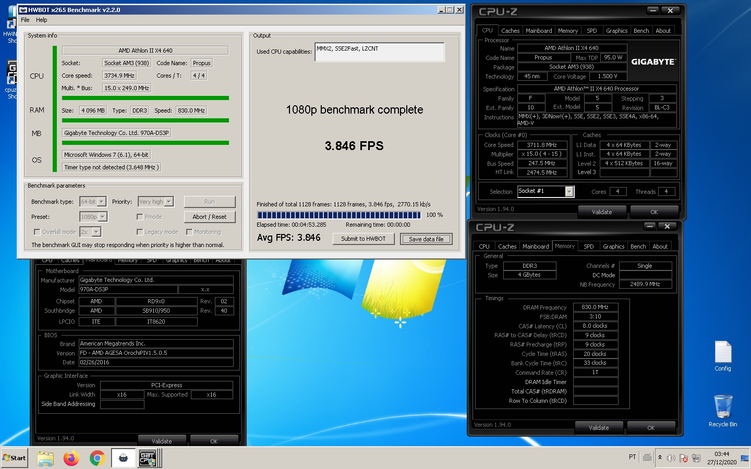
Task: Click the benchmark progress bar
Action: (x=339, y=215)
